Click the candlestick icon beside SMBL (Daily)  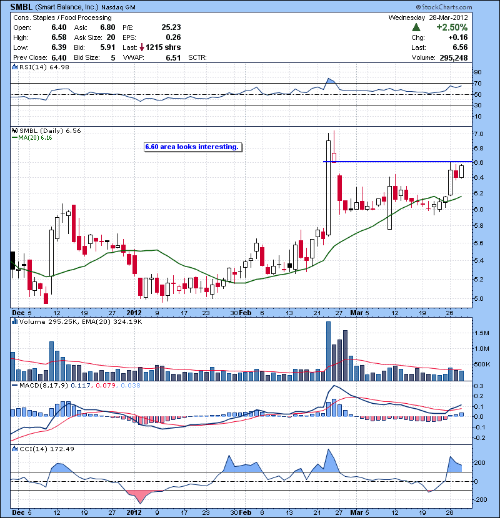point(14,130)
